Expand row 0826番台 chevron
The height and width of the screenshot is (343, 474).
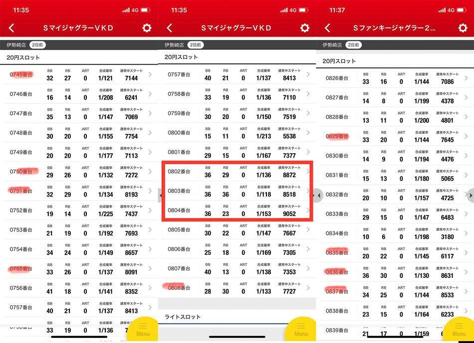coord(466,78)
